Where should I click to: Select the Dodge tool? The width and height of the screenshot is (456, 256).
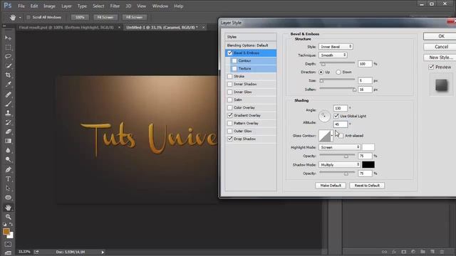tap(8, 159)
